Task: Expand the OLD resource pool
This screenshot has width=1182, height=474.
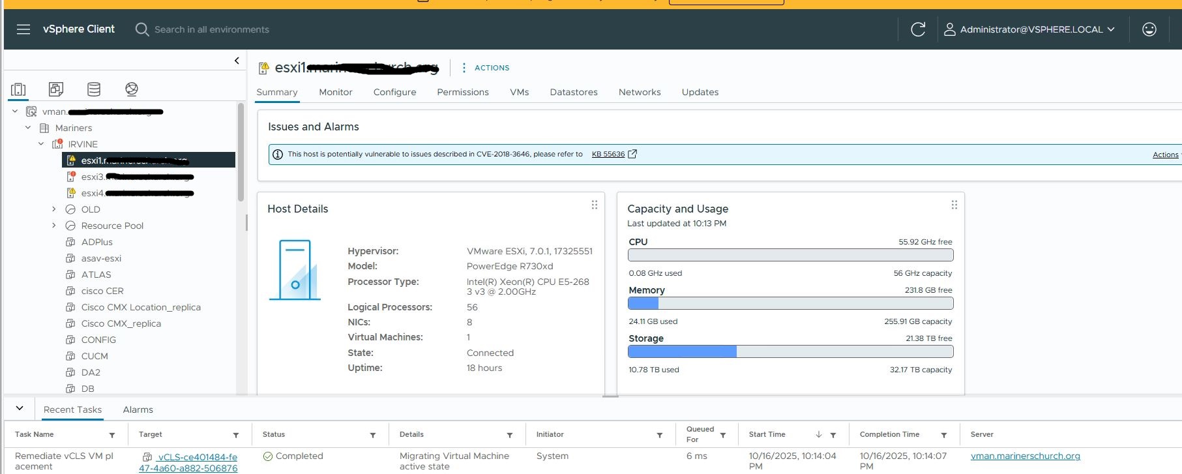Action: pos(54,209)
